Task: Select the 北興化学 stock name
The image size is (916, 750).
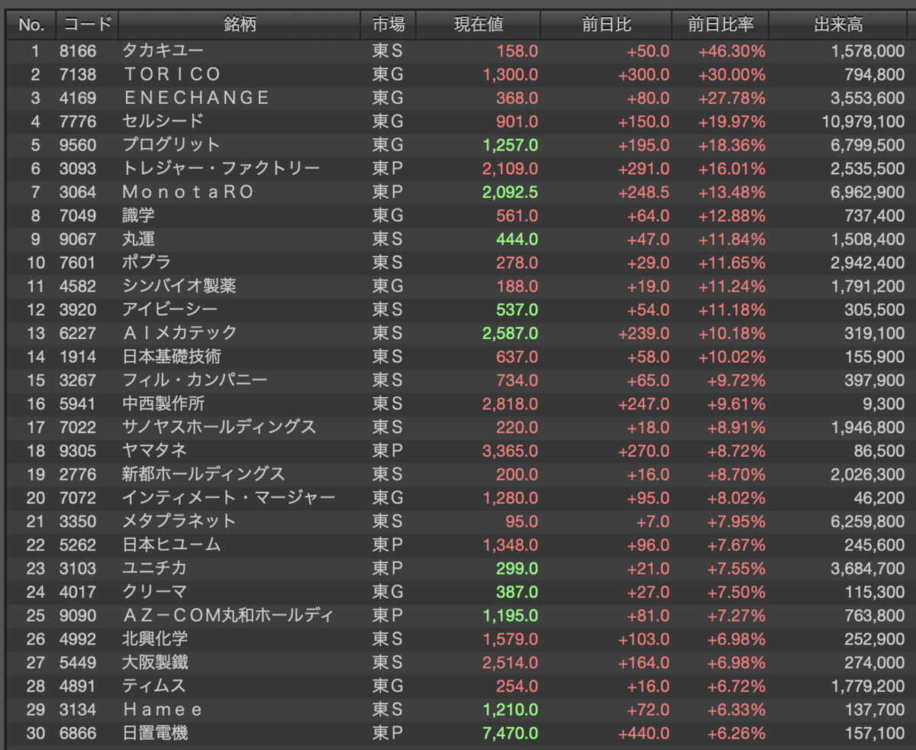Action: tap(155, 639)
